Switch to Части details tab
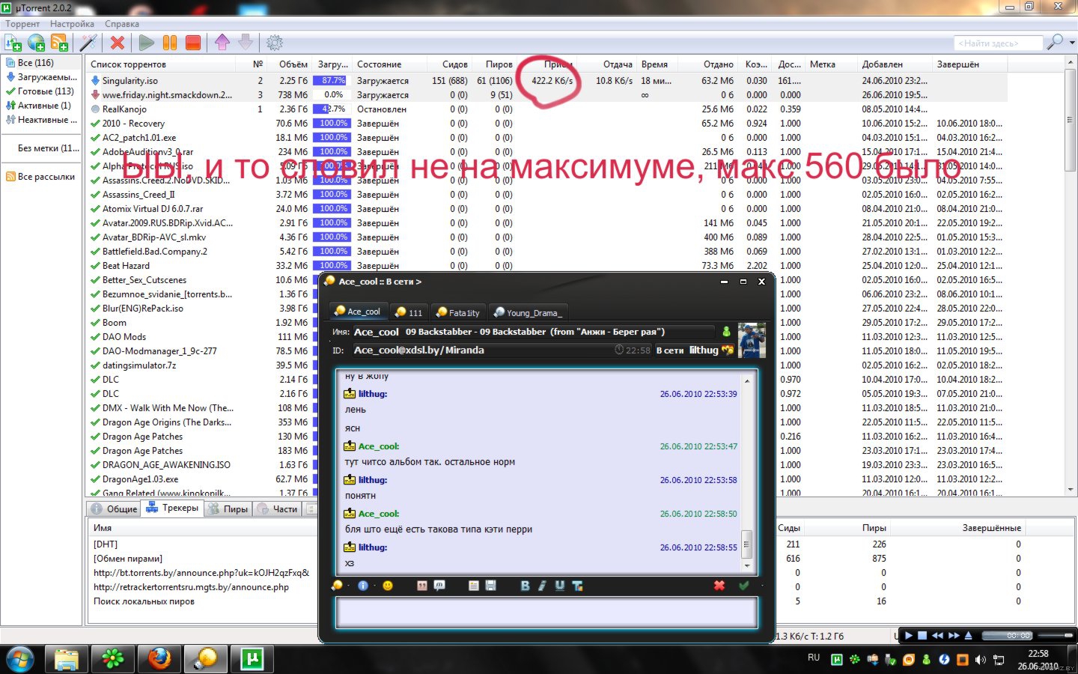 (x=277, y=509)
